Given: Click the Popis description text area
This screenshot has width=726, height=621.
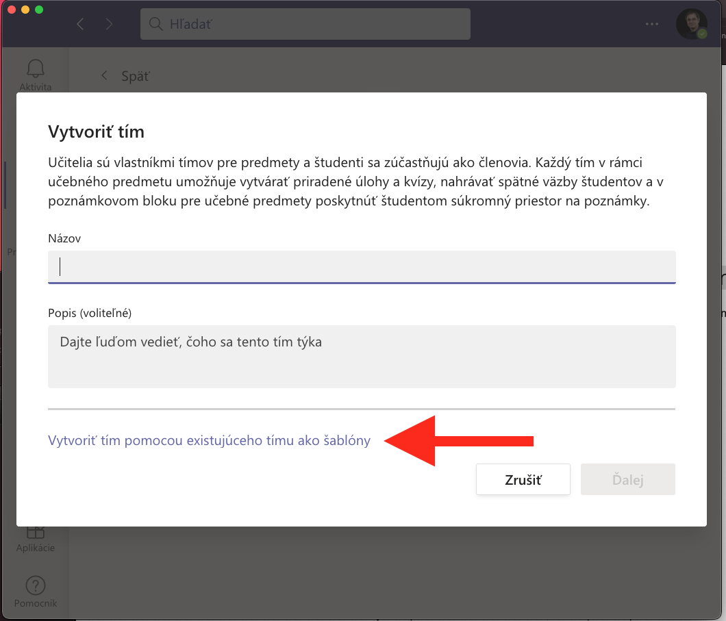Looking at the screenshot, I should 362,356.
